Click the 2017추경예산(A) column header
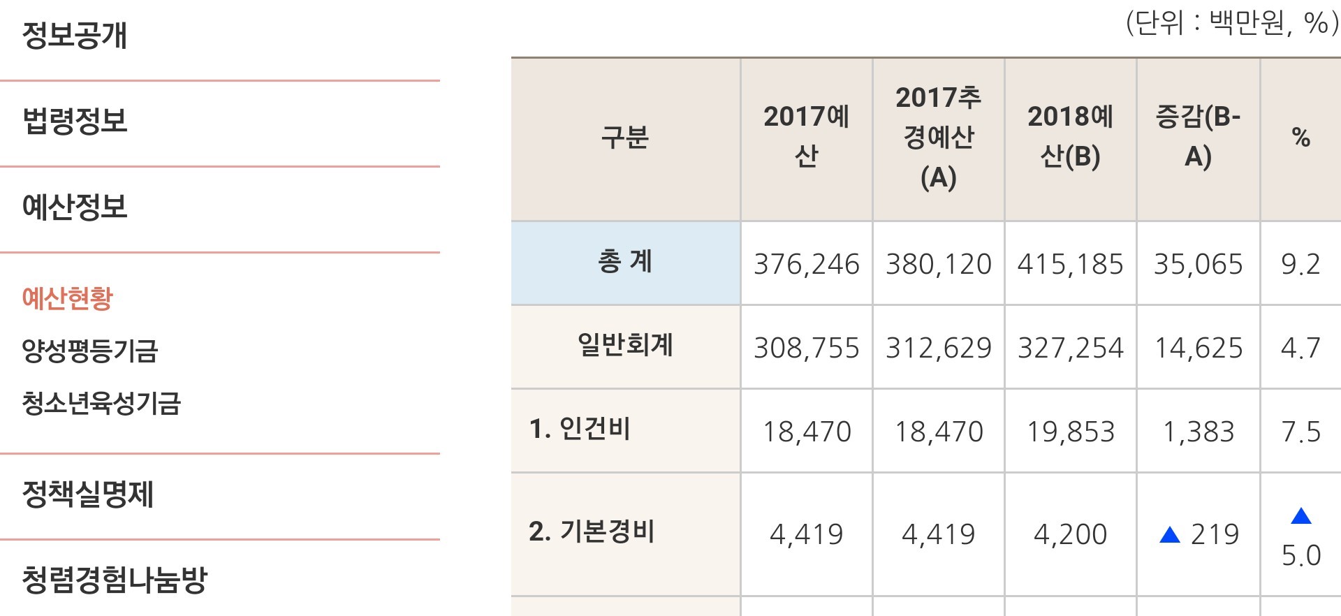The height and width of the screenshot is (616, 1341). tap(938, 138)
